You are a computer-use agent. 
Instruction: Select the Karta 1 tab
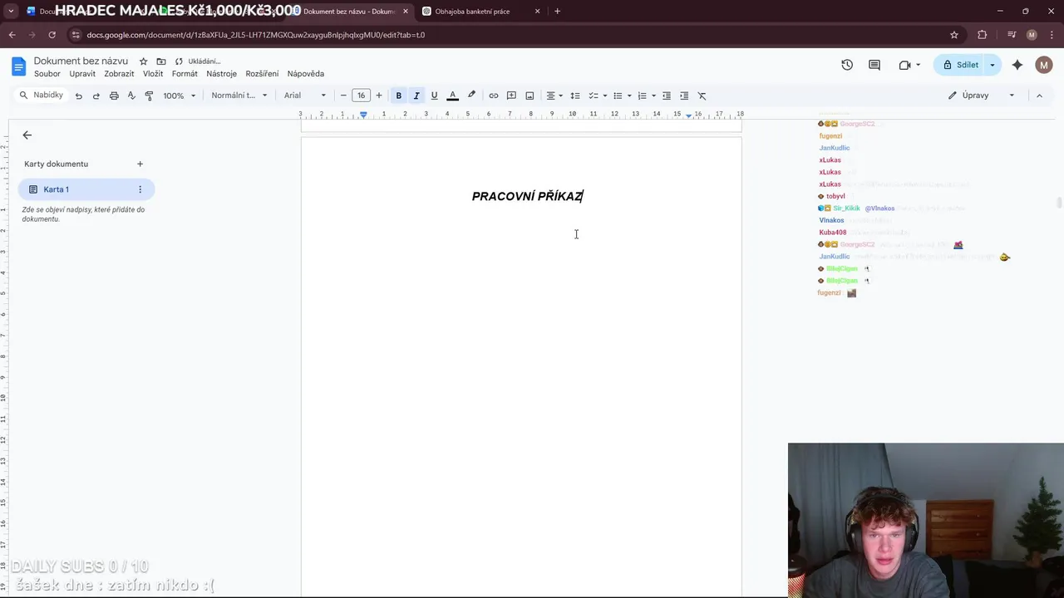[x=86, y=189]
